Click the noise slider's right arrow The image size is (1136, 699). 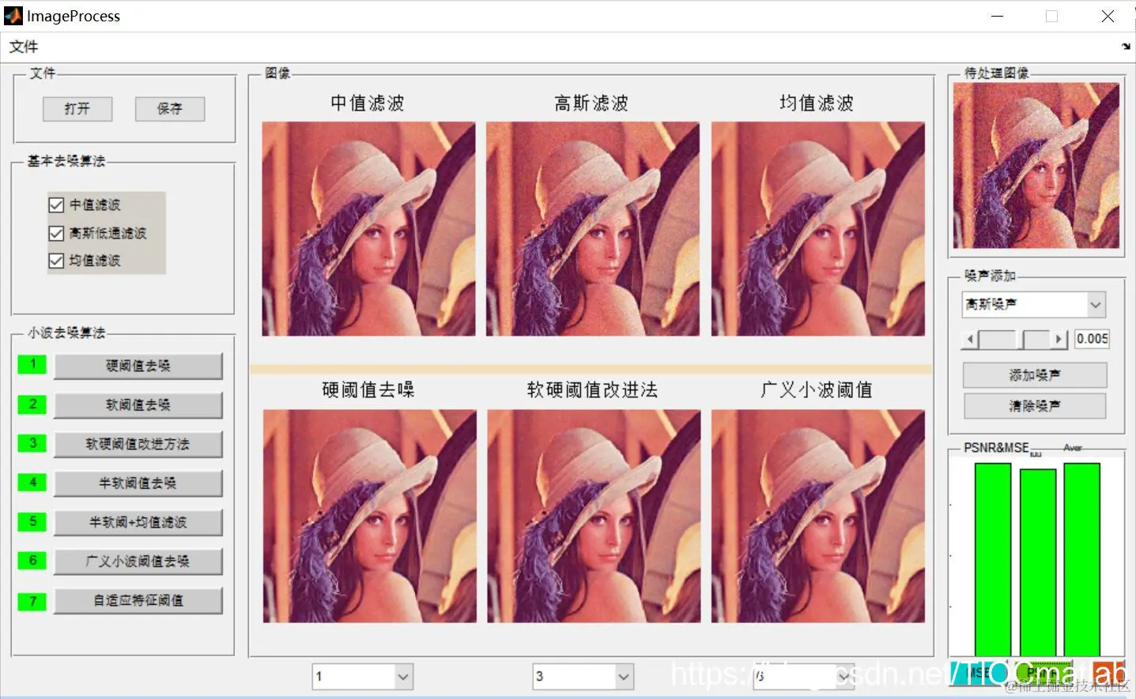click(1059, 340)
